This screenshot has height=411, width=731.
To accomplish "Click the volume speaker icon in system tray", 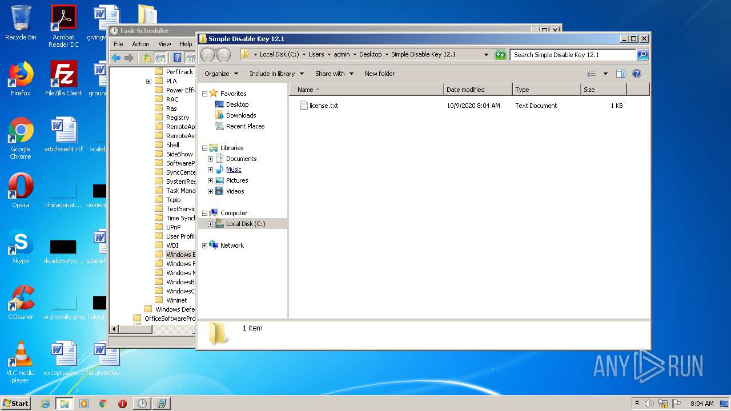I will pyautogui.click(x=649, y=404).
